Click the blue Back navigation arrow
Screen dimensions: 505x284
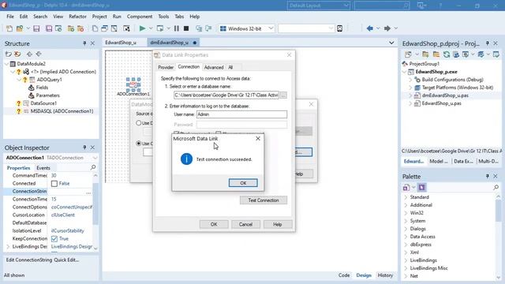click(370, 28)
